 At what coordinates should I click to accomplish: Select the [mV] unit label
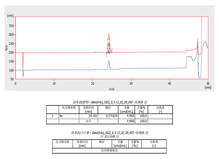tap(10, 16)
